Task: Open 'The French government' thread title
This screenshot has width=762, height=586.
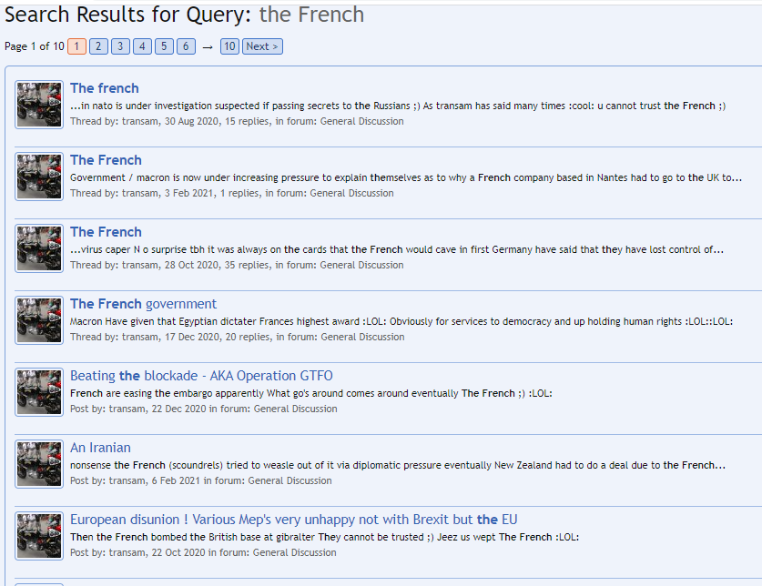Action: [143, 304]
